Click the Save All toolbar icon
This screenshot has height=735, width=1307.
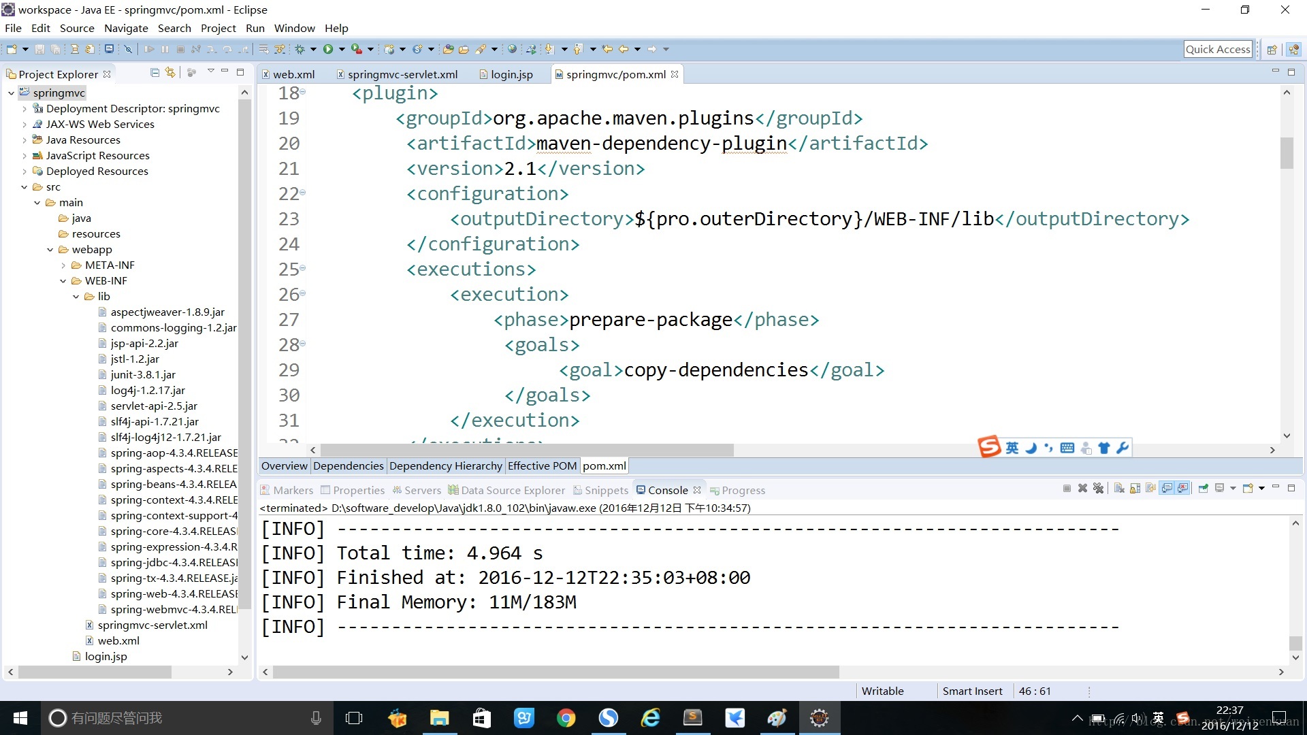tap(55, 49)
